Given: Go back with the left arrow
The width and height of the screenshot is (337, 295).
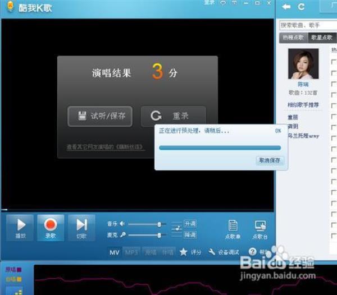Looking at the screenshot, I should pyautogui.click(x=286, y=7).
